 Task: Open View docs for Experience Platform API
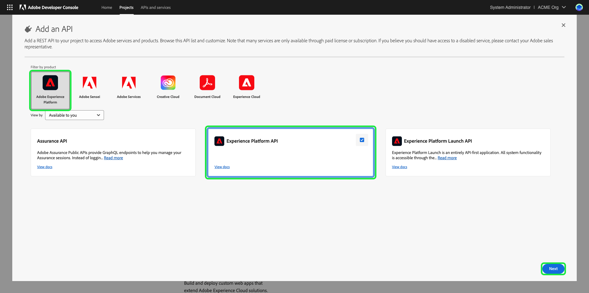pyautogui.click(x=222, y=167)
